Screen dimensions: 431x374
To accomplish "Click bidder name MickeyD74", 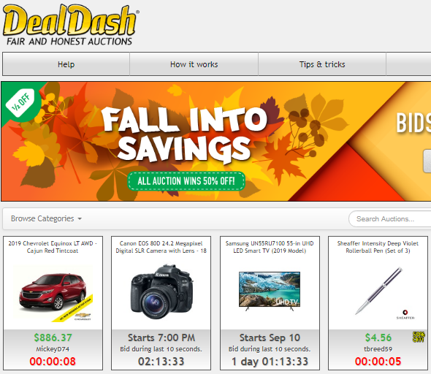I will coord(53,349).
